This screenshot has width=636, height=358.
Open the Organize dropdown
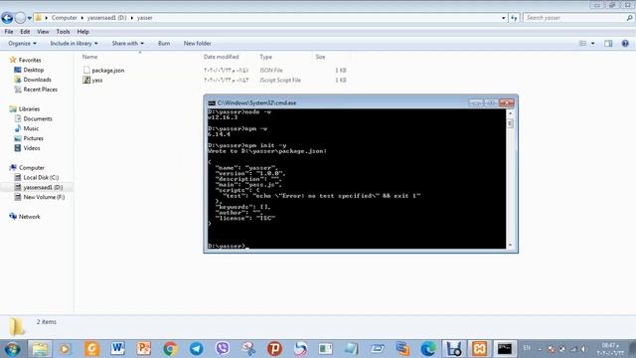(x=22, y=43)
